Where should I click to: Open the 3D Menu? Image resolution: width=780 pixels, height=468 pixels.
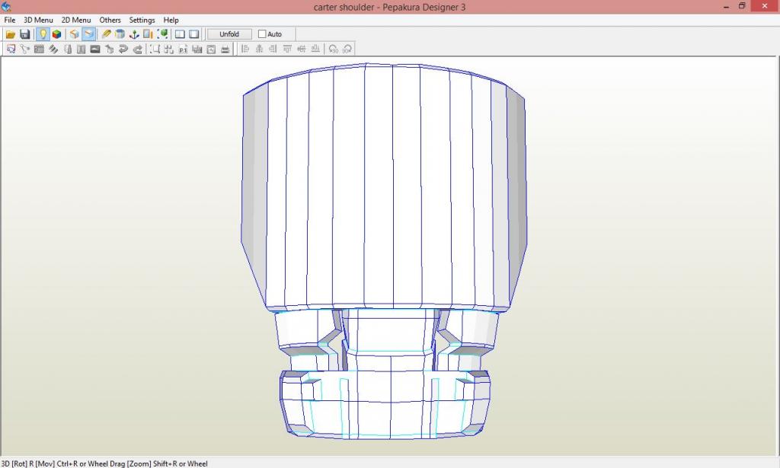[38, 20]
